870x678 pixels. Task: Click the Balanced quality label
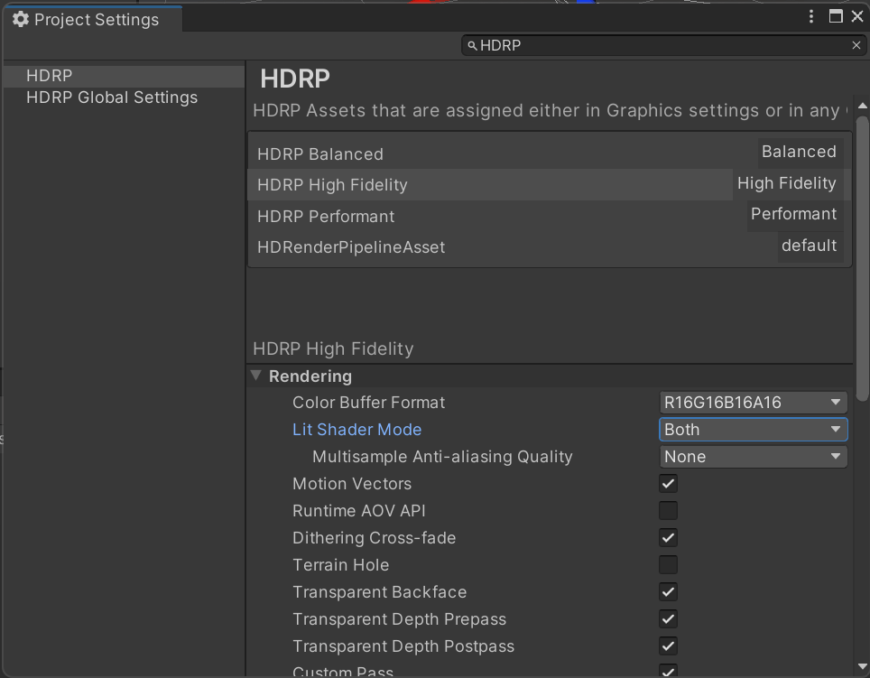click(x=799, y=152)
